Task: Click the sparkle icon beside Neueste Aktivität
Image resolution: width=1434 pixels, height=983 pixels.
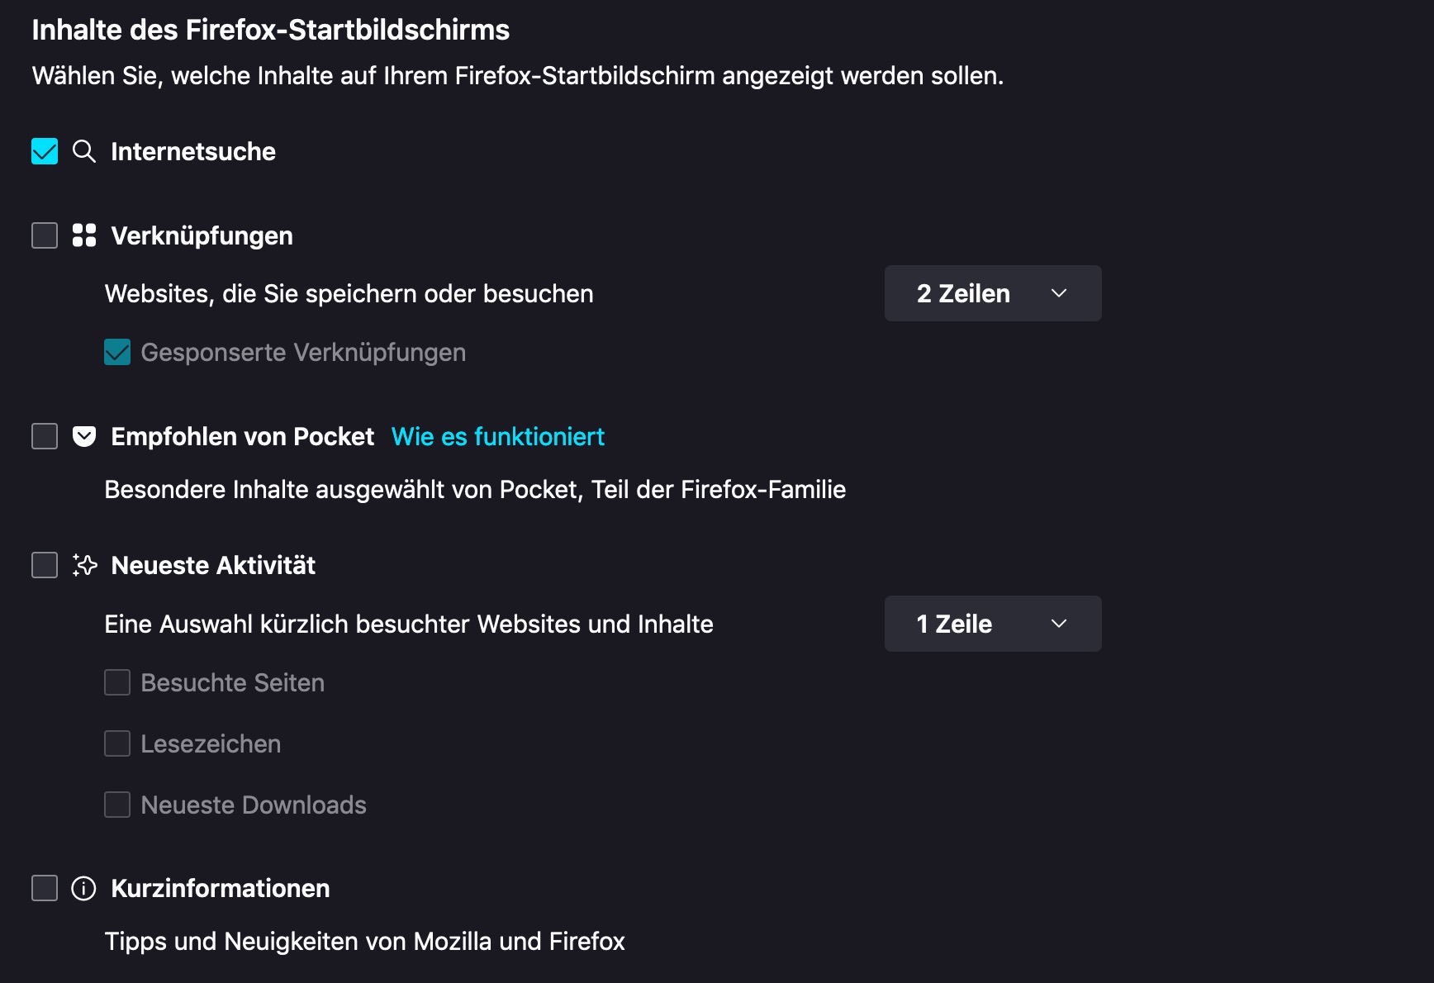Action: (x=84, y=565)
